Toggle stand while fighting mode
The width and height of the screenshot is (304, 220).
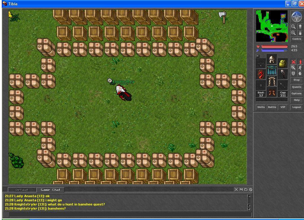[300, 62]
